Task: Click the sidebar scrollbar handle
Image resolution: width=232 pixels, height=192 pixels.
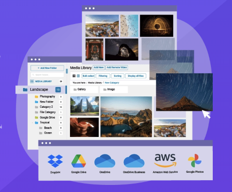Action: tap(67, 71)
